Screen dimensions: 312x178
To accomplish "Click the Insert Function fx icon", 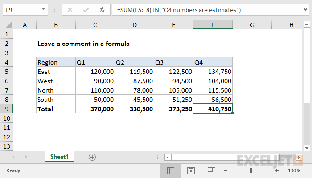I will point(102,10).
